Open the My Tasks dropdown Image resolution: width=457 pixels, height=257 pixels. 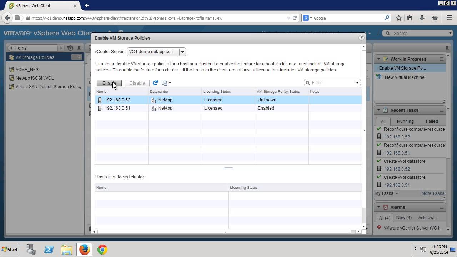[x=386, y=193]
